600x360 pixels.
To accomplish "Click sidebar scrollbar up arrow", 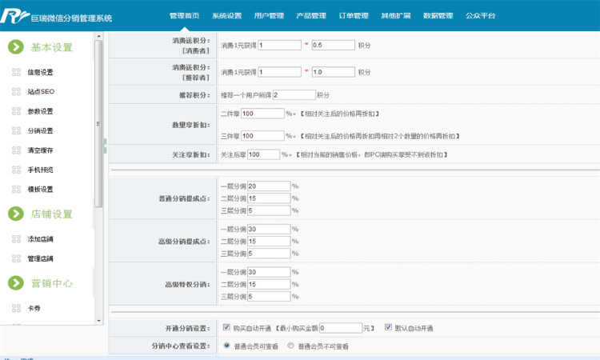I will [98, 36].
